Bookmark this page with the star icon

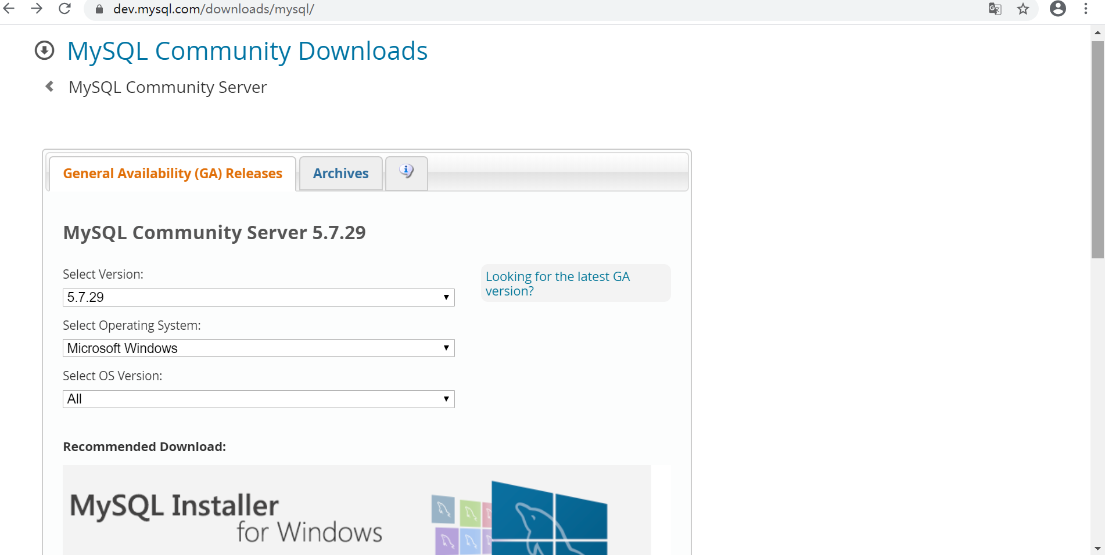[x=1023, y=9]
